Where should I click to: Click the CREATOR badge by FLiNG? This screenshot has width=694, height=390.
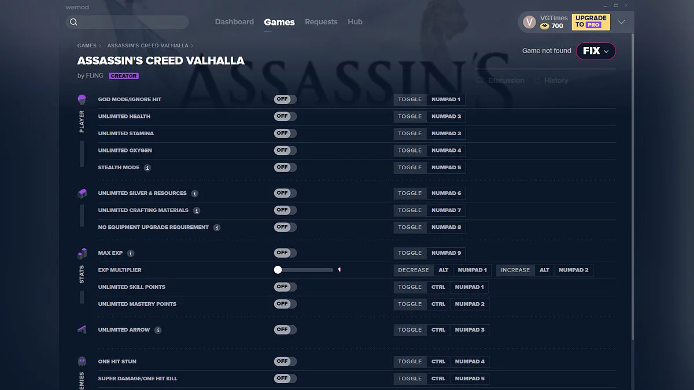(x=124, y=76)
